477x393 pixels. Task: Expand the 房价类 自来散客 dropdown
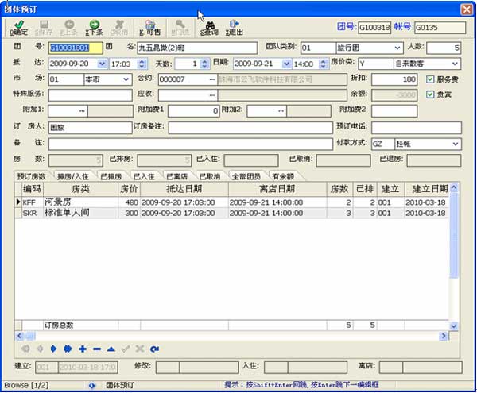pos(455,64)
